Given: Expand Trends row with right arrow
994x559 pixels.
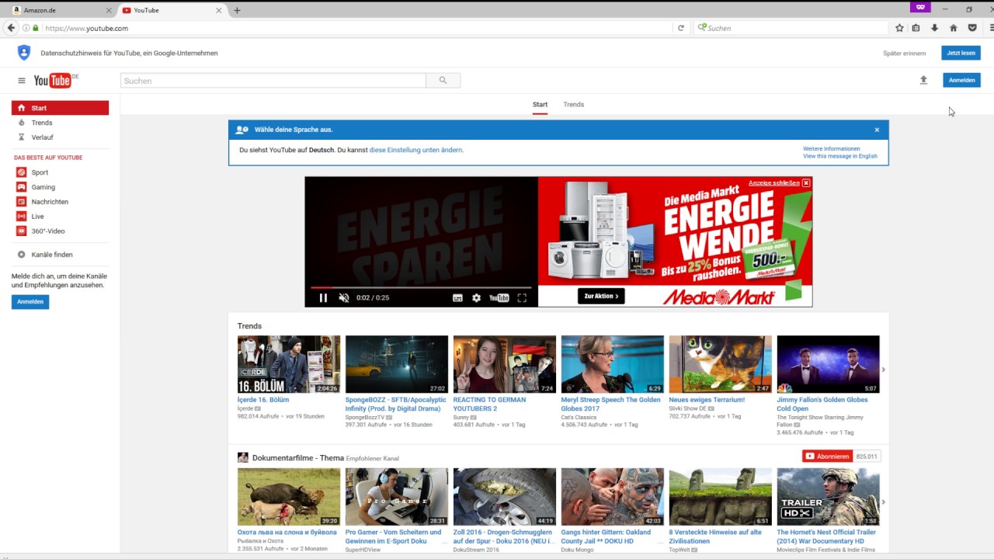Looking at the screenshot, I should point(884,370).
